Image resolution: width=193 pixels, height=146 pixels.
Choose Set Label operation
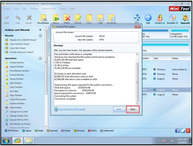click(14, 91)
